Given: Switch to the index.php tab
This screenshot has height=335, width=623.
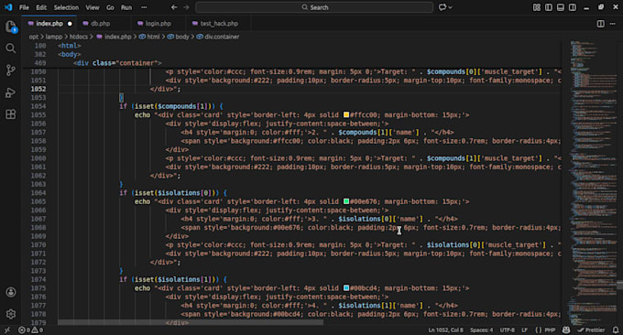Looking at the screenshot, I should tap(49, 24).
